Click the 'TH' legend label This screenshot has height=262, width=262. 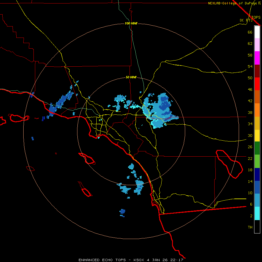[250, 227]
